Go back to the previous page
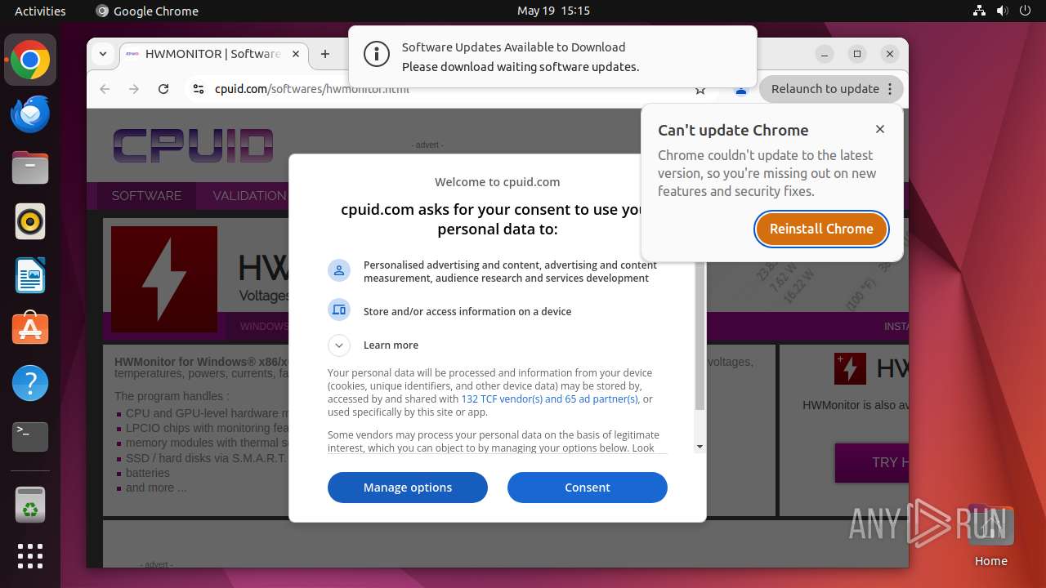 [105, 89]
